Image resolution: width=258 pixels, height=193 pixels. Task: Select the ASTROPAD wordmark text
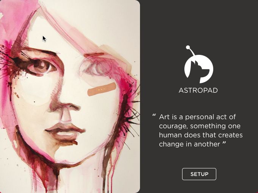tap(198, 90)
